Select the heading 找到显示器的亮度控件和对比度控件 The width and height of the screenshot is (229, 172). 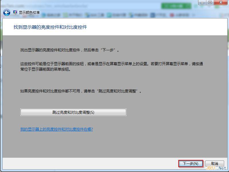(50, 27)
